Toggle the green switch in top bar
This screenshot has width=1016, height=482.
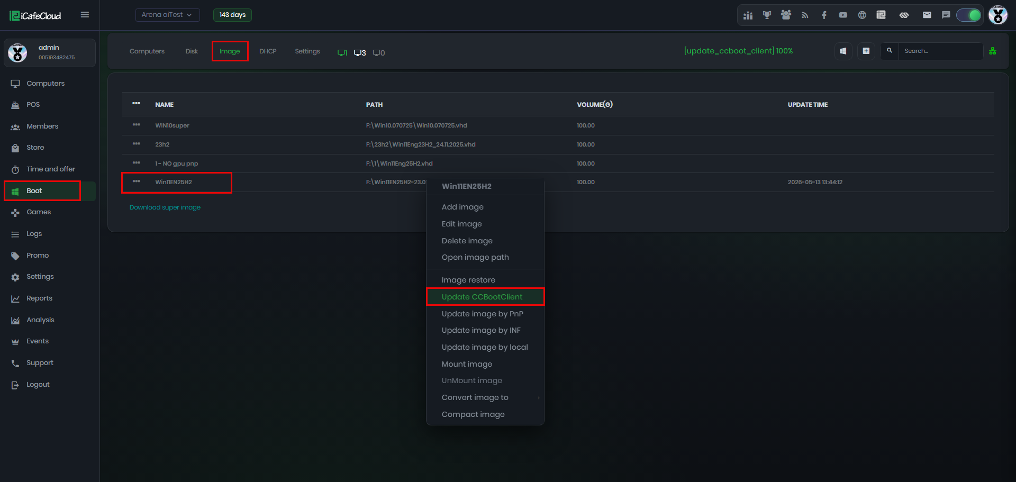pyautogui.click(x=969, y=15)
